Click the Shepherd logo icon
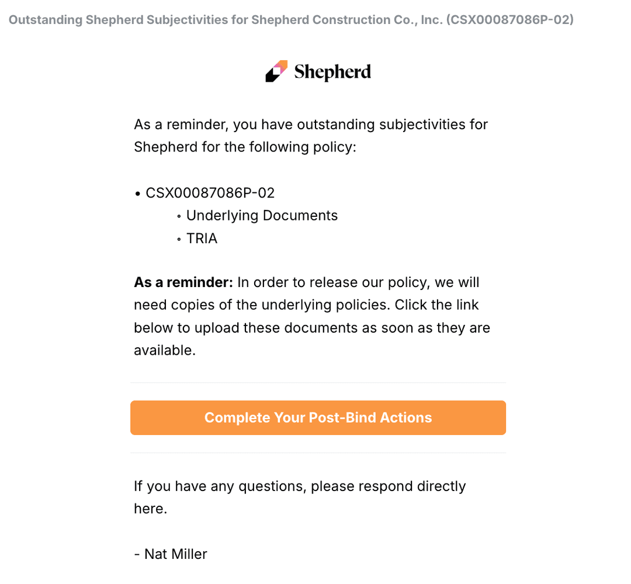 (x=276, y=71)
